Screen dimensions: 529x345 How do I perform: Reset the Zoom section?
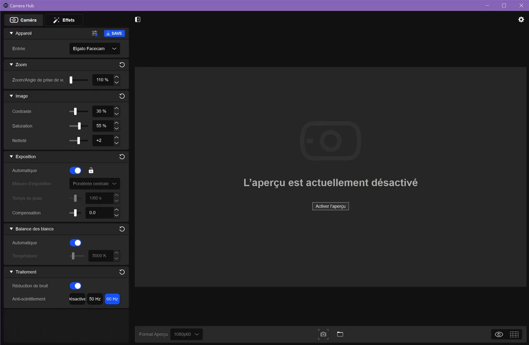(x=122, y=65)
